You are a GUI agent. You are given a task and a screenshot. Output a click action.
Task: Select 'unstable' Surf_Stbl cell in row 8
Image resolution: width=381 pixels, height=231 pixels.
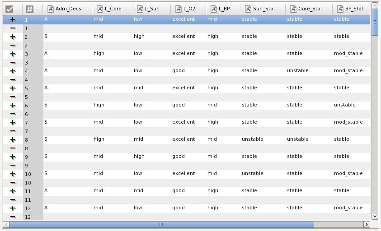click(253, 139)
